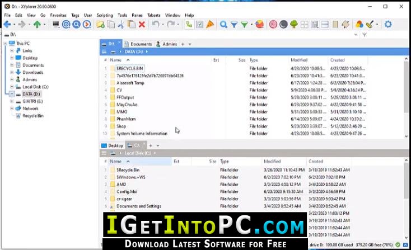The height and width of the screenshot is (250, 411).
Task: Click the green Up arrow toolbar button
Action: [37, 25]
